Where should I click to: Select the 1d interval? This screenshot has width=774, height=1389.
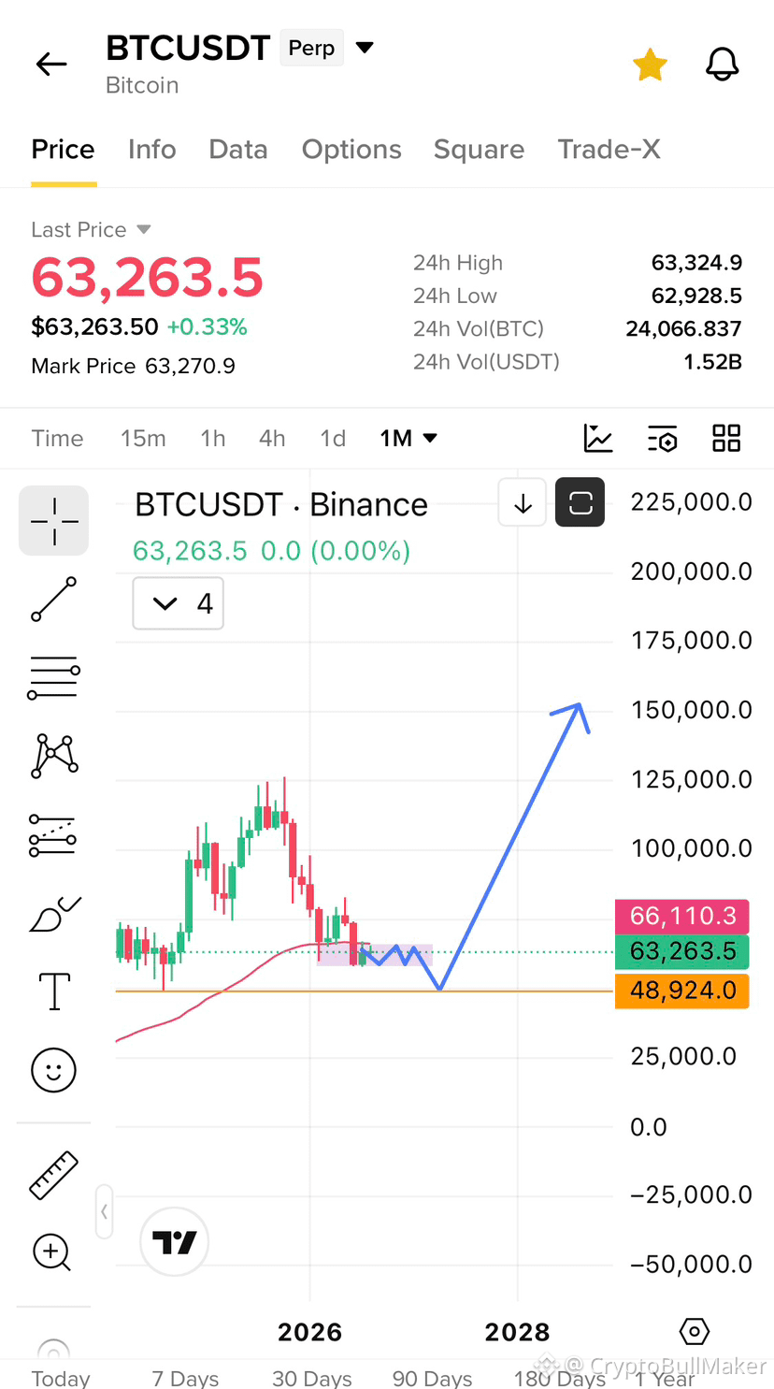tap(333, 439)
